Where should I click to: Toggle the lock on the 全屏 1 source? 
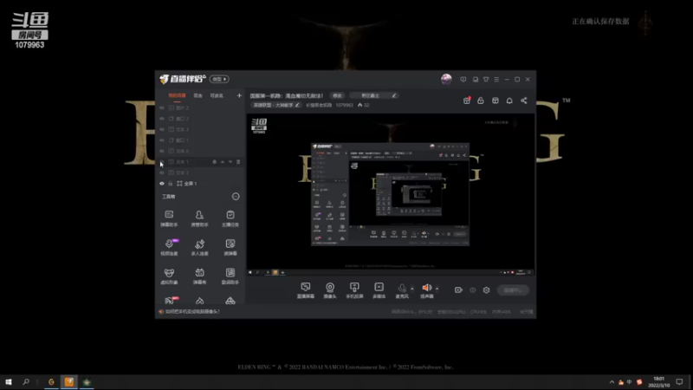pyautogui.click(x=171, y=184)
